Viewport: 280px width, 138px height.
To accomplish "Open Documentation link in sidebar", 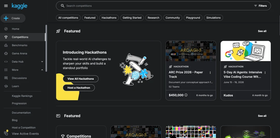I will [x=21, y=113].
